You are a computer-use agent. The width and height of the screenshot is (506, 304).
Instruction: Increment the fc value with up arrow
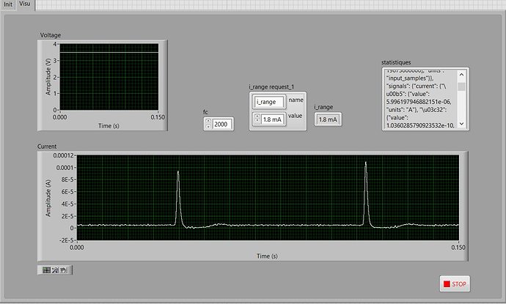[208, 121]
